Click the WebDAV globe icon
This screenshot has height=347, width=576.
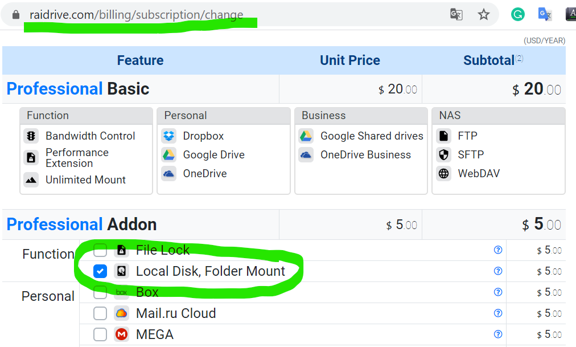443,174
